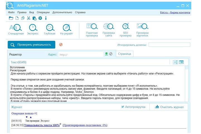
Task: Switch to the Редактор tab
Action: 16,54
